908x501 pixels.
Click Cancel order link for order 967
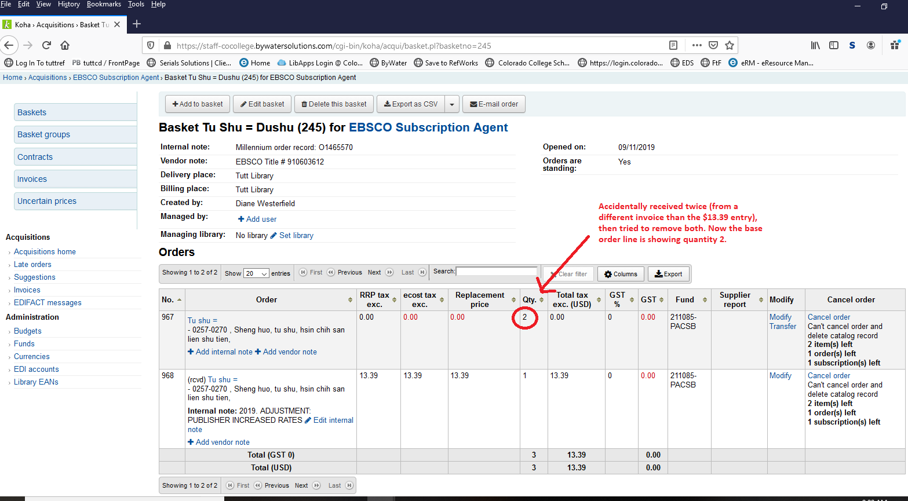tap(829, 317)
